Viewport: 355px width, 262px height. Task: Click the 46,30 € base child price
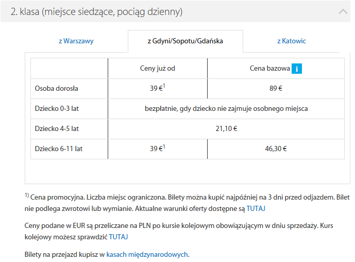(276, 149)
